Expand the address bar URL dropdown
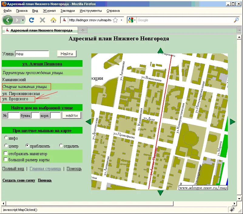The width and height of the screenshot is (243, 214). (x=121, y=20)
